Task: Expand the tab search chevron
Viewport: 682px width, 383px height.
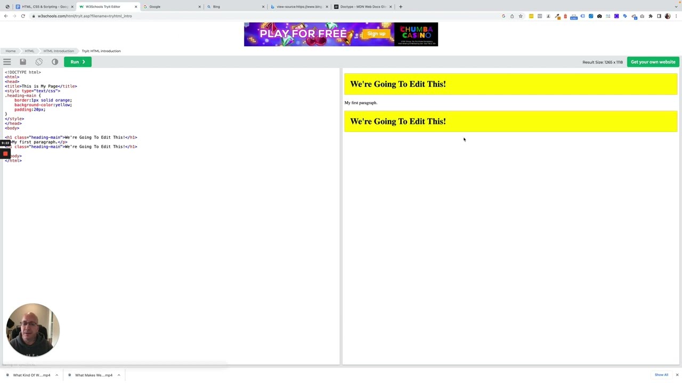Action: 676,7
